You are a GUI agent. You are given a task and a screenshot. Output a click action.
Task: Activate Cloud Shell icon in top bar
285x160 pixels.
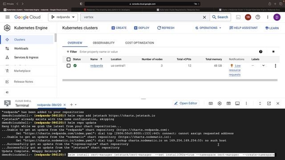[x=238, y=17]
